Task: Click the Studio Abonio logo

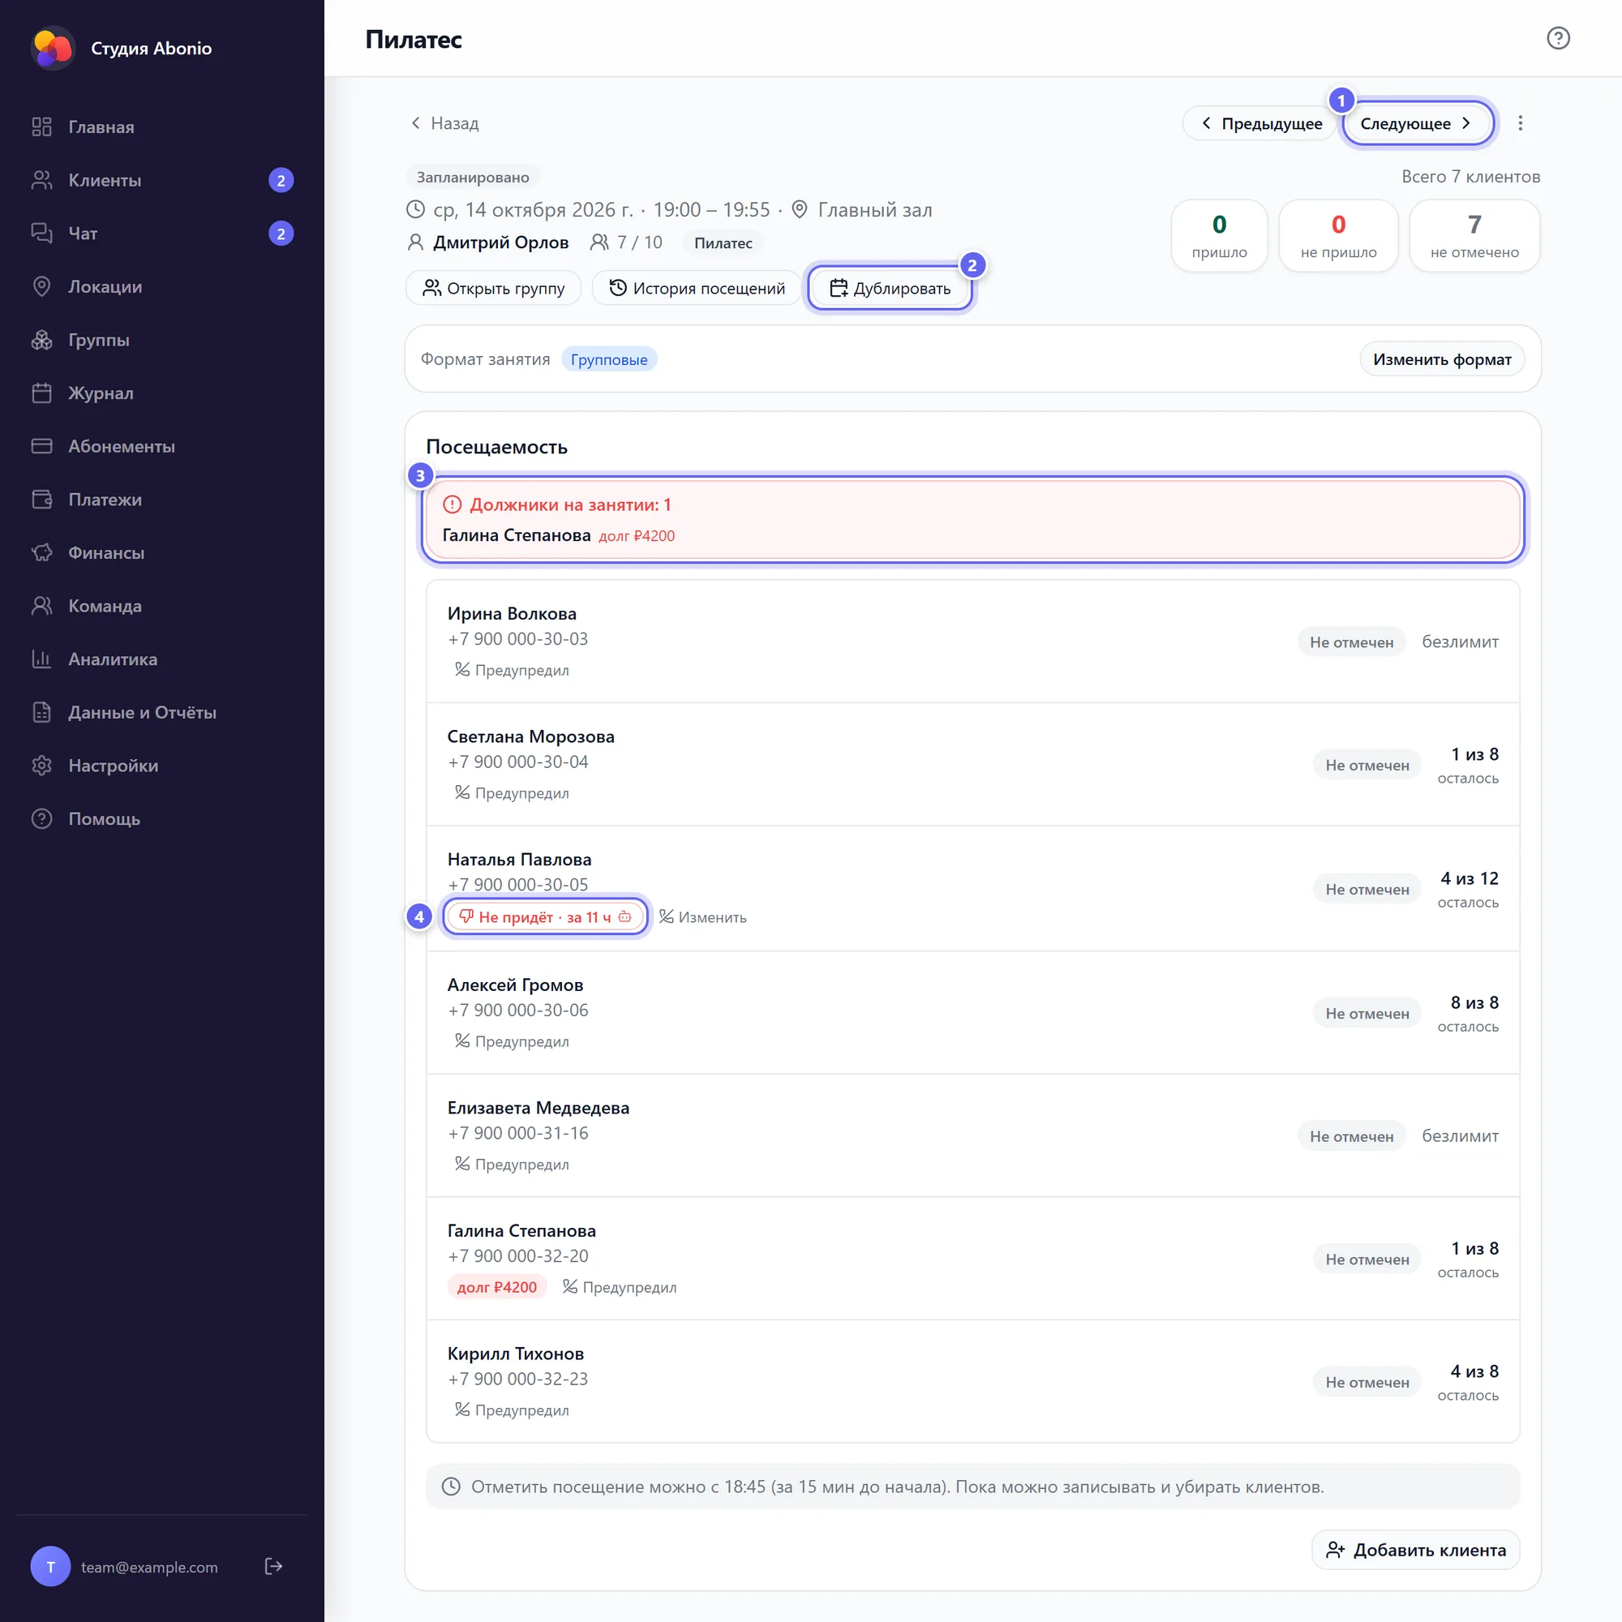Action: [53, 48]
